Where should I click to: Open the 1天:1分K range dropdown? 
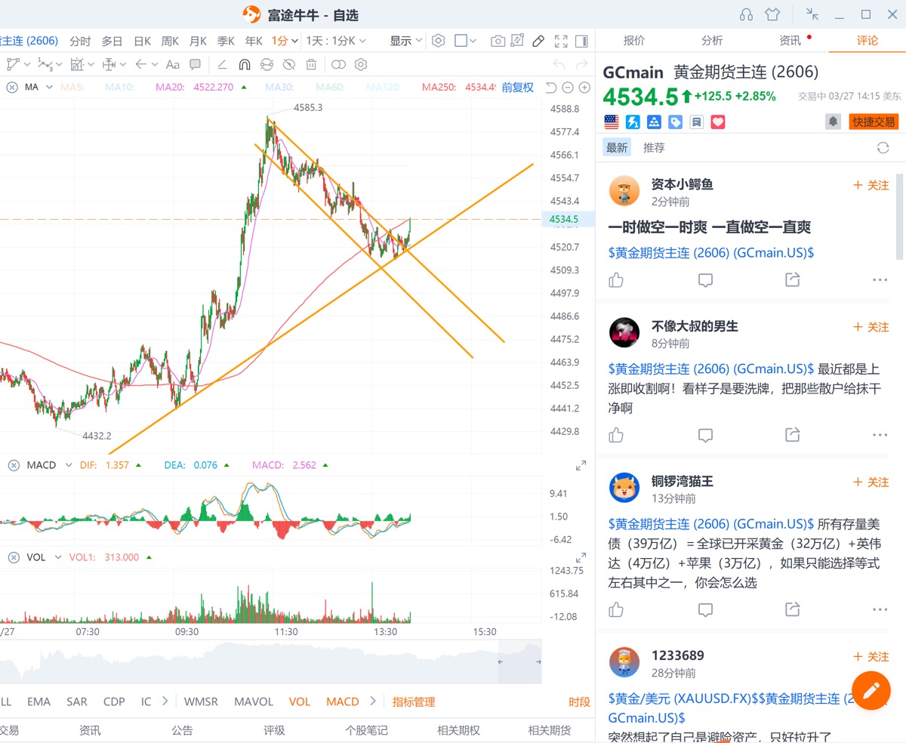[336, 41]
